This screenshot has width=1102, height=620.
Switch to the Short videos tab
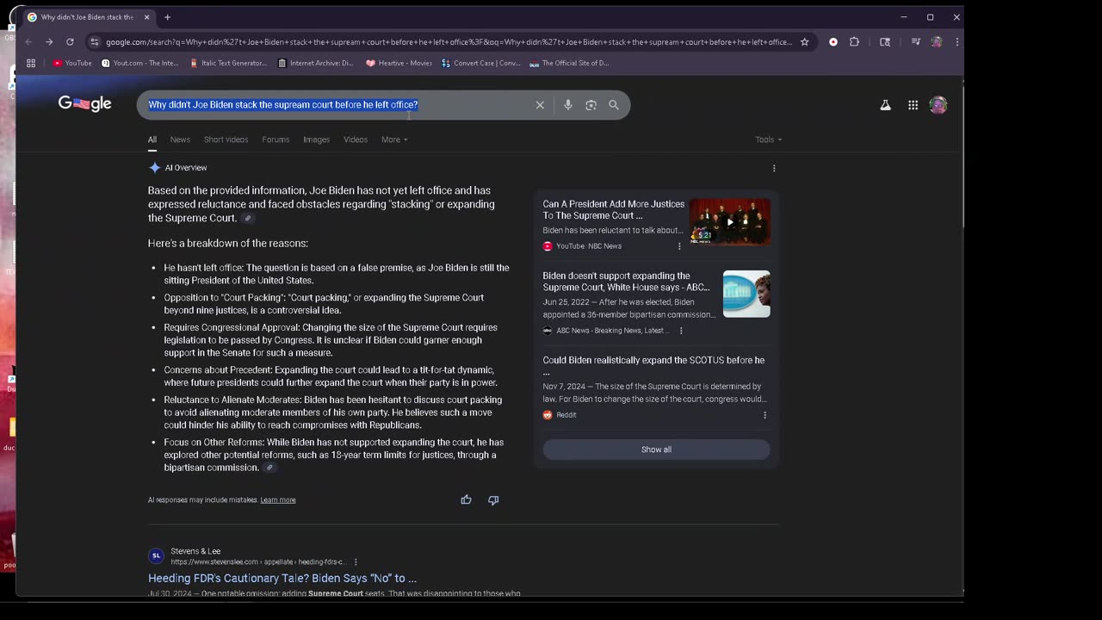coord(226,139)
